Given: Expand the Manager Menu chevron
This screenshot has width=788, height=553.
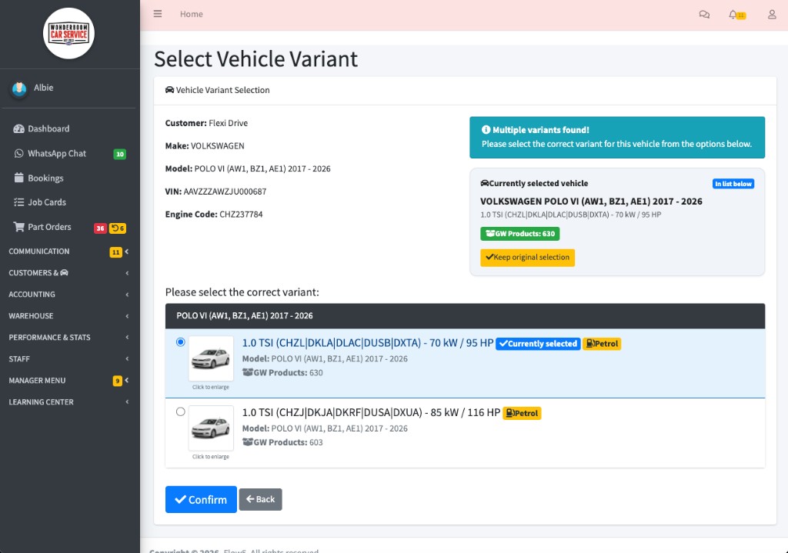Looking at the screenshot, I should pyautogui.click(x=127, y=381).
